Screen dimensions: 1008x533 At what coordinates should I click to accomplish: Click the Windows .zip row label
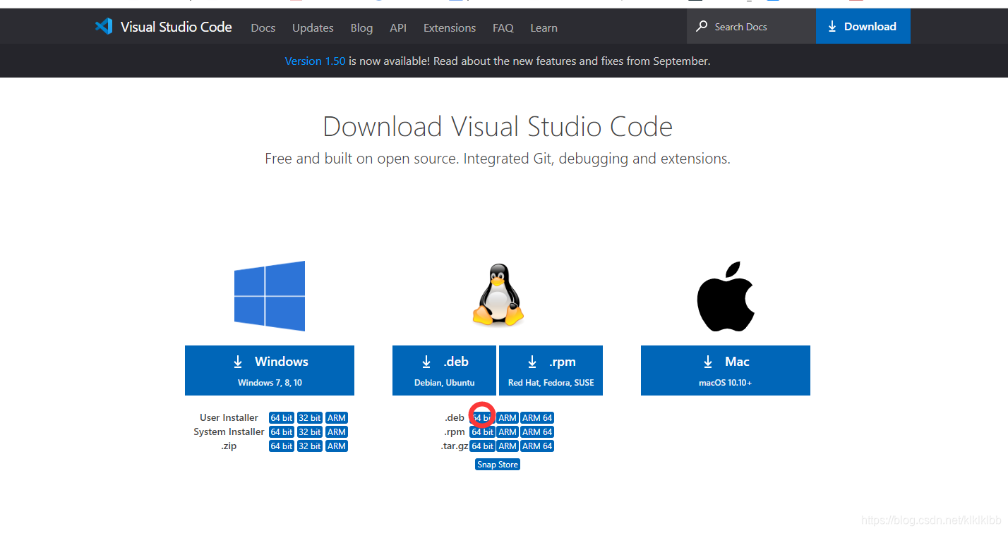[229, 446]
